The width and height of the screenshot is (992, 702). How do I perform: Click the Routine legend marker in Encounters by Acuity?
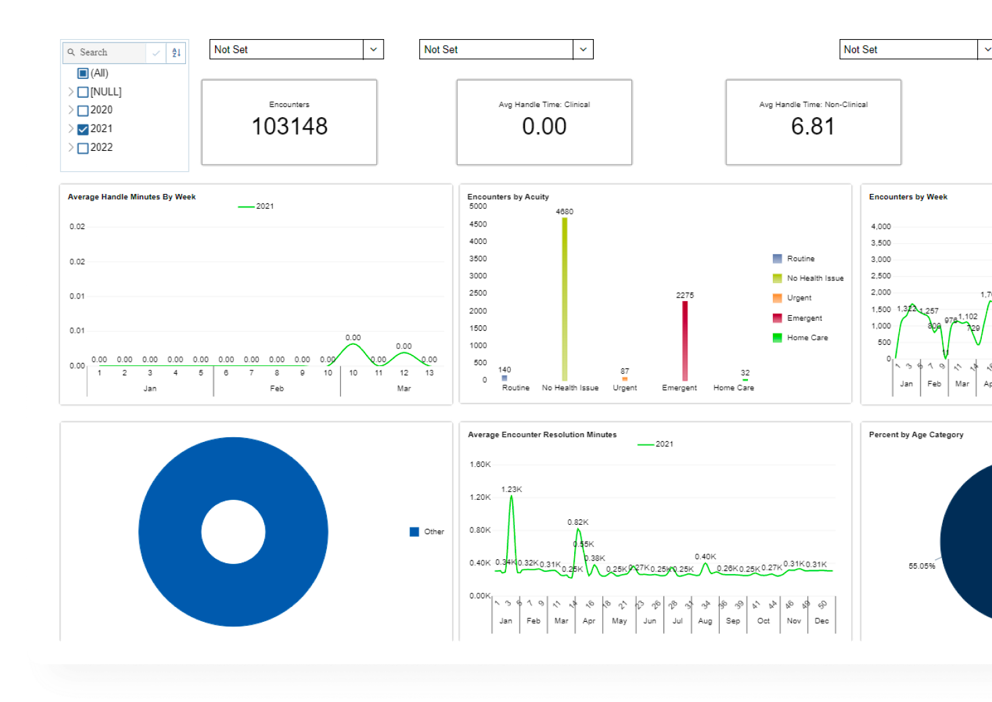[x=778, y=258]
